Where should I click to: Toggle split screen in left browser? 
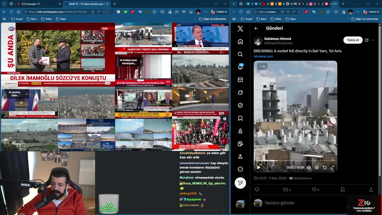(162, 12)
